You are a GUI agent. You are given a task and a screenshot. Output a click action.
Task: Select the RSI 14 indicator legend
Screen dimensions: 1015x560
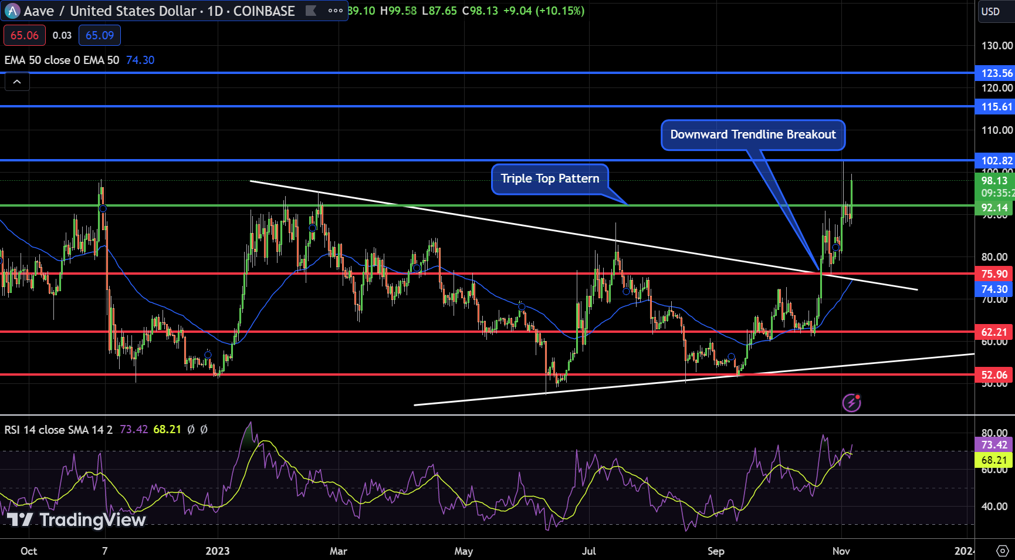[58, 430]
